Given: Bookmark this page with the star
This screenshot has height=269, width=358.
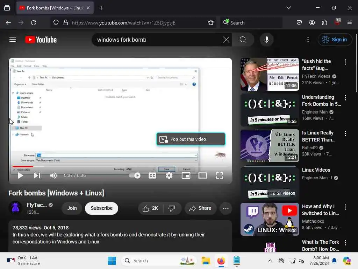Looking at the screenshot, I should tap(211, 23).
